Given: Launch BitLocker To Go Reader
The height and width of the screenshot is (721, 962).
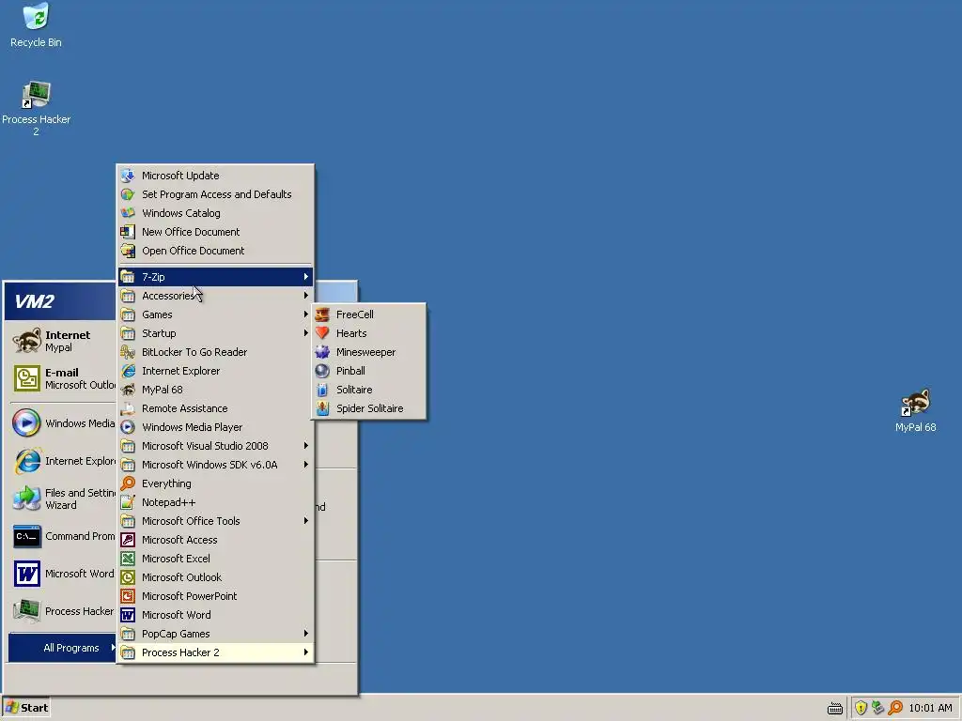Looking at the screenshot, I should coord(215,352).
